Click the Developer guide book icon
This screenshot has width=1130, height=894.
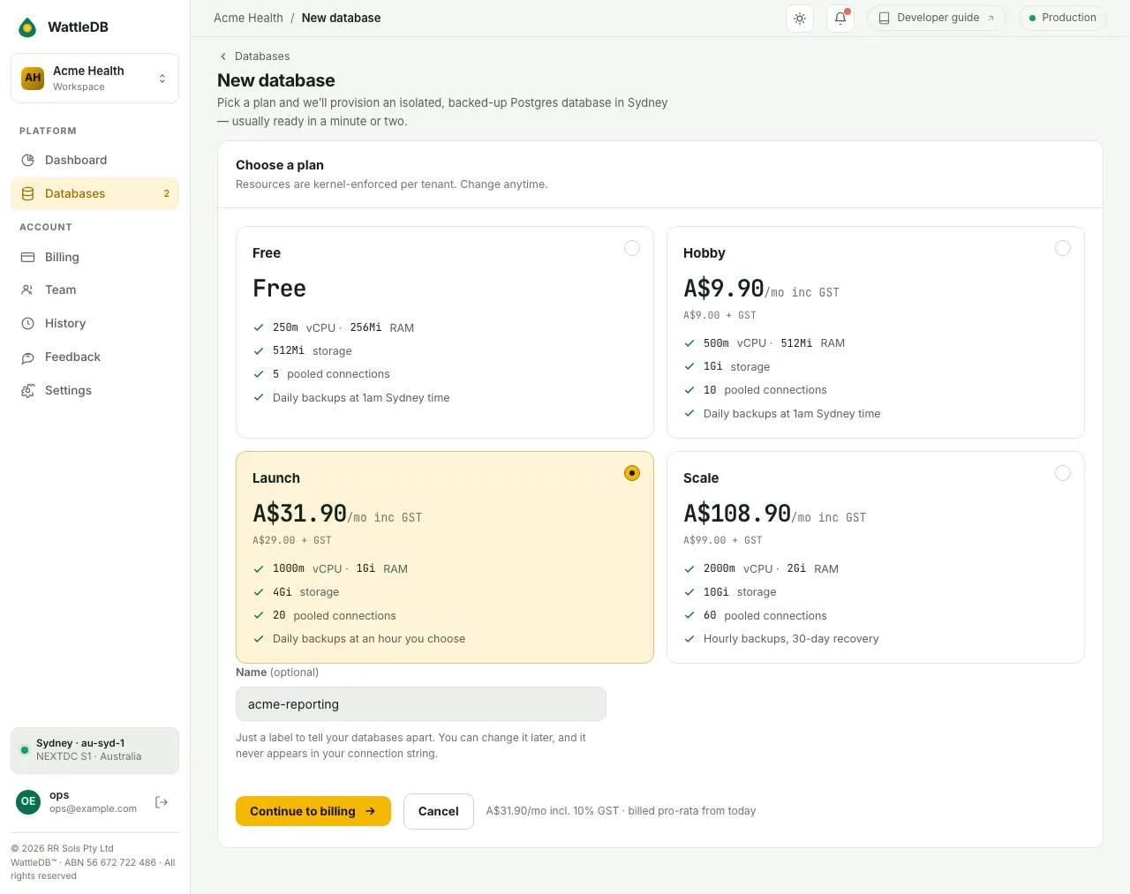tap(884, 19)
